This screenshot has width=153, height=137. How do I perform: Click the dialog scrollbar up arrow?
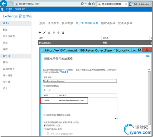tap(149, 70)
